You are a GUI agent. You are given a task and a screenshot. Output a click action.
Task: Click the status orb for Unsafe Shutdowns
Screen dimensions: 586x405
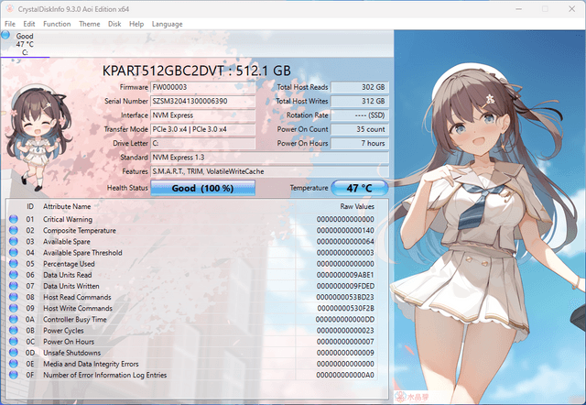tap(14, 353)
